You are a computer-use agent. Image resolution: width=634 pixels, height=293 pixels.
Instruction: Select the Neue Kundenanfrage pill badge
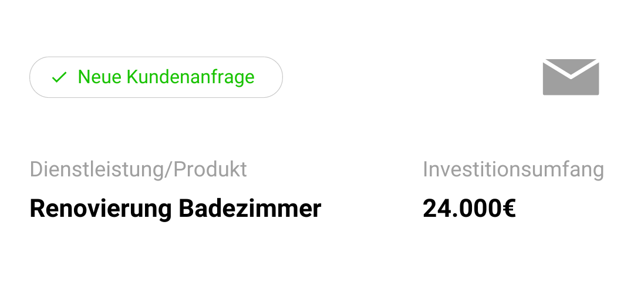point(156,77)
